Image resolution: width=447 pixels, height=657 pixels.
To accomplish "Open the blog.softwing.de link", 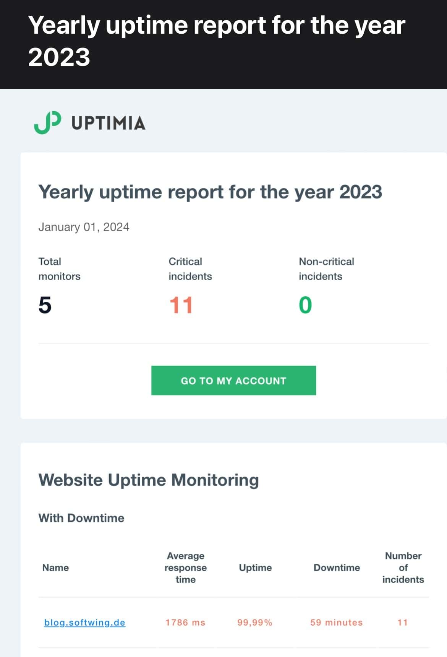I will tap(85, 622).
